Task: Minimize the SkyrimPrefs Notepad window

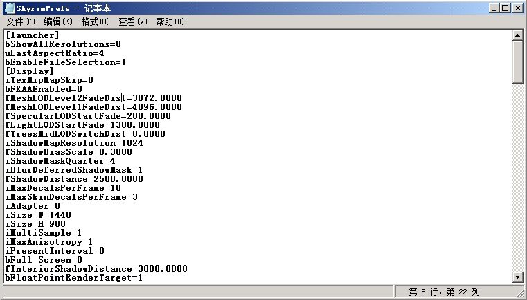Action: click(x=493, y=8)
